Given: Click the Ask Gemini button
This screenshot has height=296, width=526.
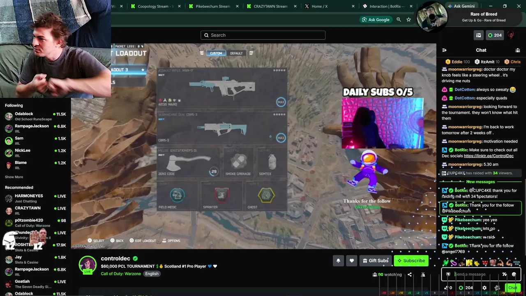Looking at the screenshot, I should (461, 6).
